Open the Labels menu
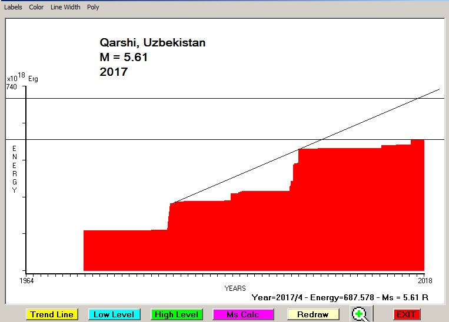 pos(13,8)
